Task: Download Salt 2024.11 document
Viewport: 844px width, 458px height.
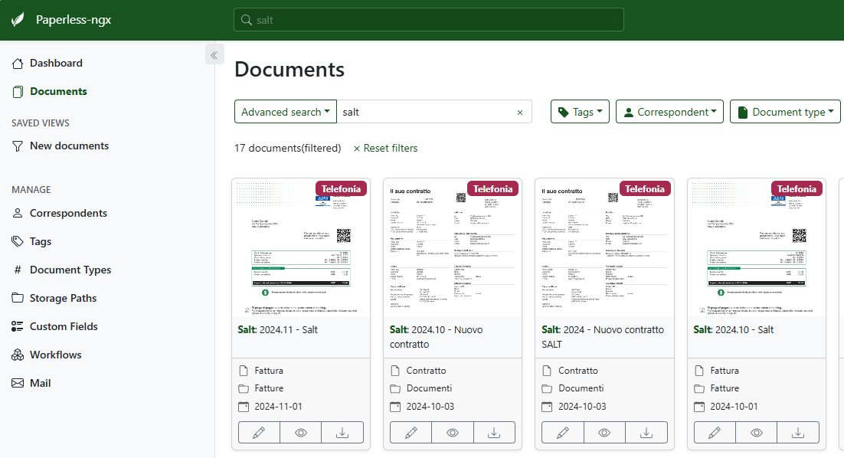Action: pos(342,433)
